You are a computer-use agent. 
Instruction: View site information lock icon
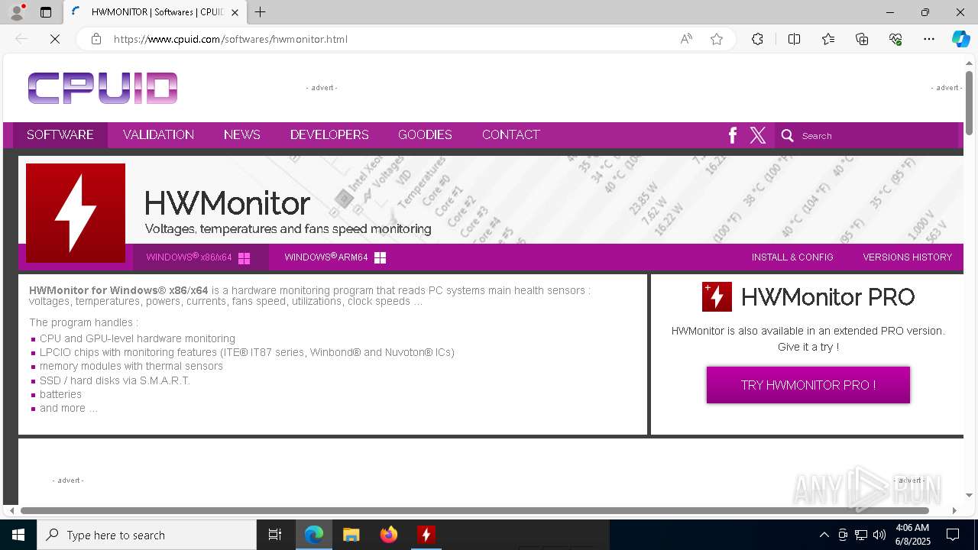(96, 39)
